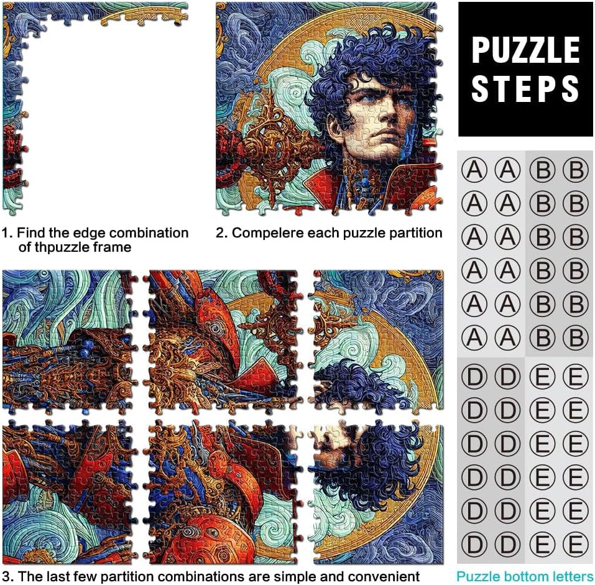The height and width of the screenshot is (585, 595).
Task: Click the last circled B in the B block
Action: 576,338
